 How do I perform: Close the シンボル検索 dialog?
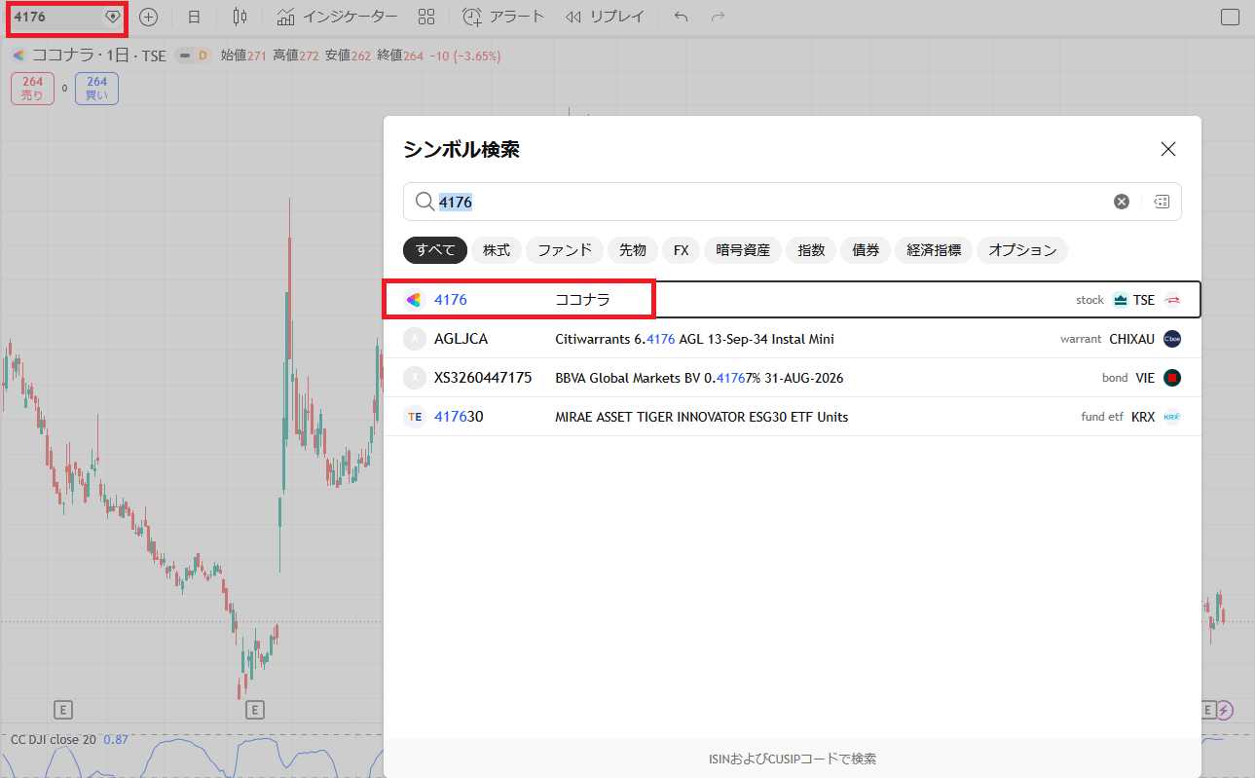point(1168,149)
